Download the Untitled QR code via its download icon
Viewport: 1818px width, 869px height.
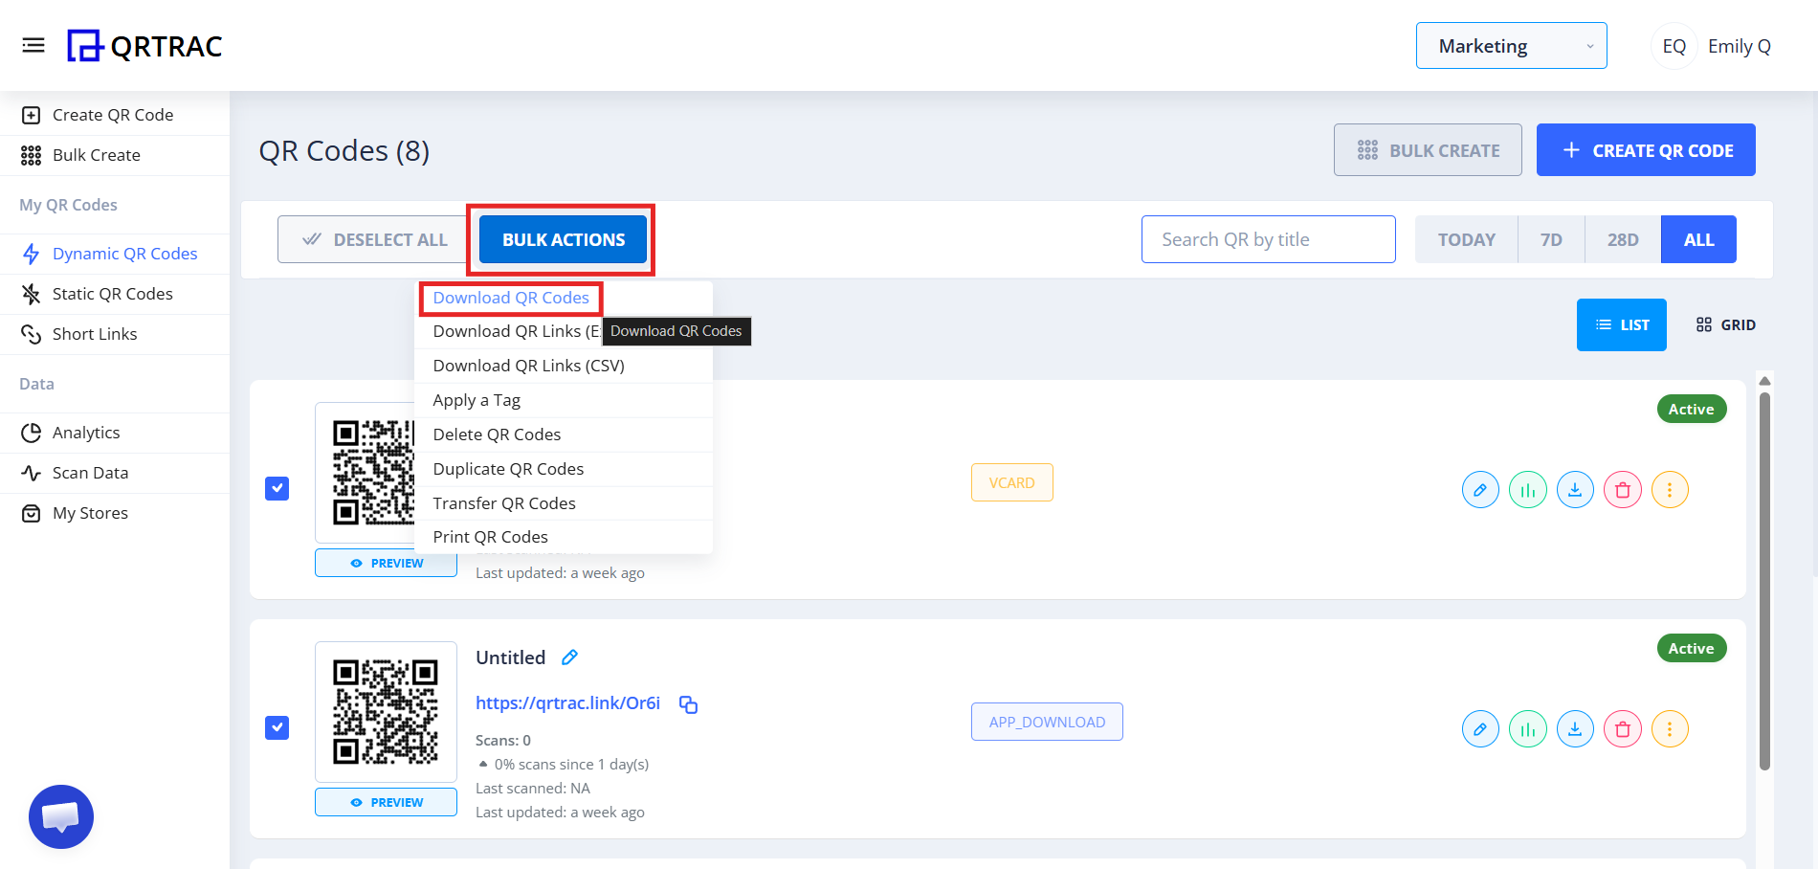(1575, 728)
